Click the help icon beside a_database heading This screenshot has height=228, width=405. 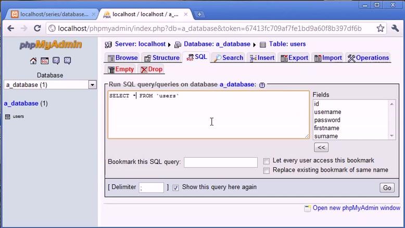point(262,85)
